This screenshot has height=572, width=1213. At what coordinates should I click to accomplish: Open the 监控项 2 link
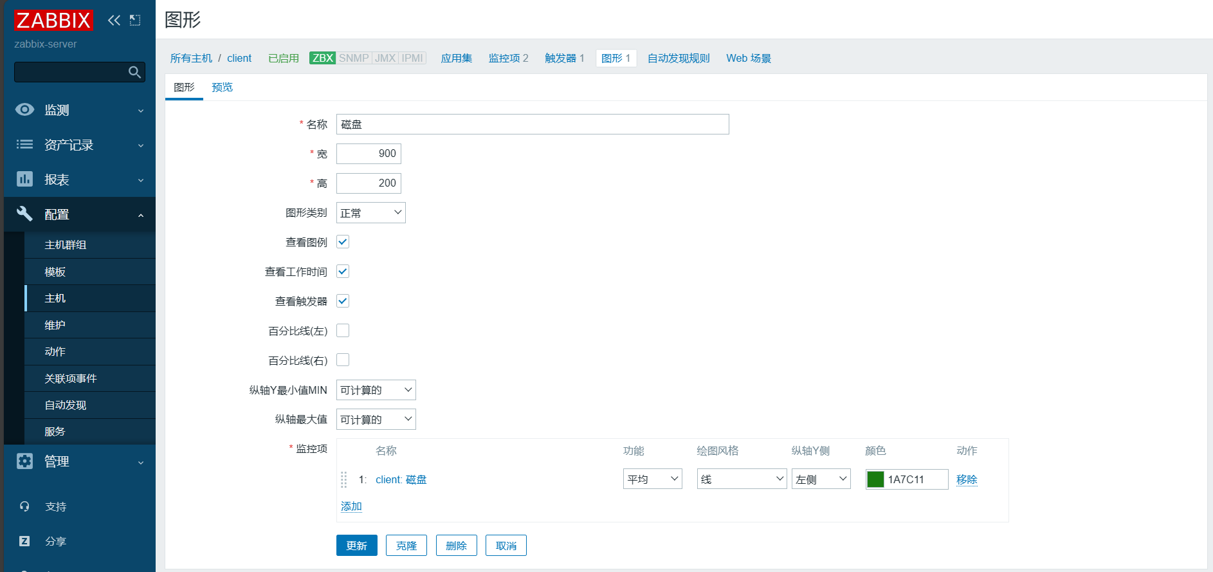(508, 58)
